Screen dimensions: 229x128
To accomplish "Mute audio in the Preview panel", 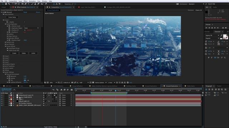I will click(x=226, y=28).
